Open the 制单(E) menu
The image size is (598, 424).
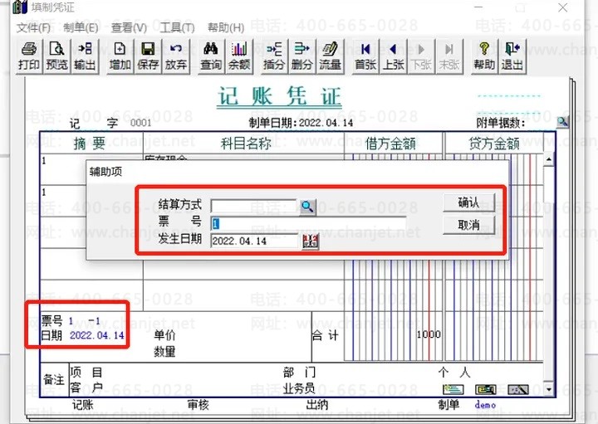click(x=81, y=28)
